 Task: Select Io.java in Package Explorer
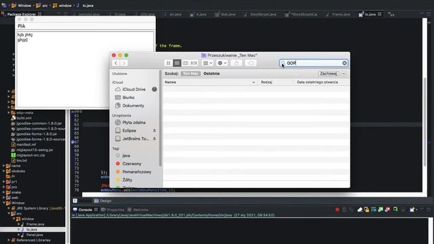(x=32, y=230)
